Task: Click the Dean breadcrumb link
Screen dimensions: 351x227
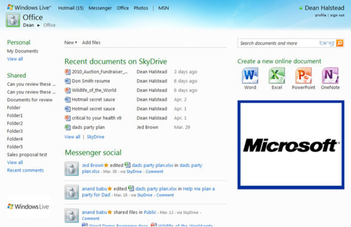Action: [x=29, y=25]
